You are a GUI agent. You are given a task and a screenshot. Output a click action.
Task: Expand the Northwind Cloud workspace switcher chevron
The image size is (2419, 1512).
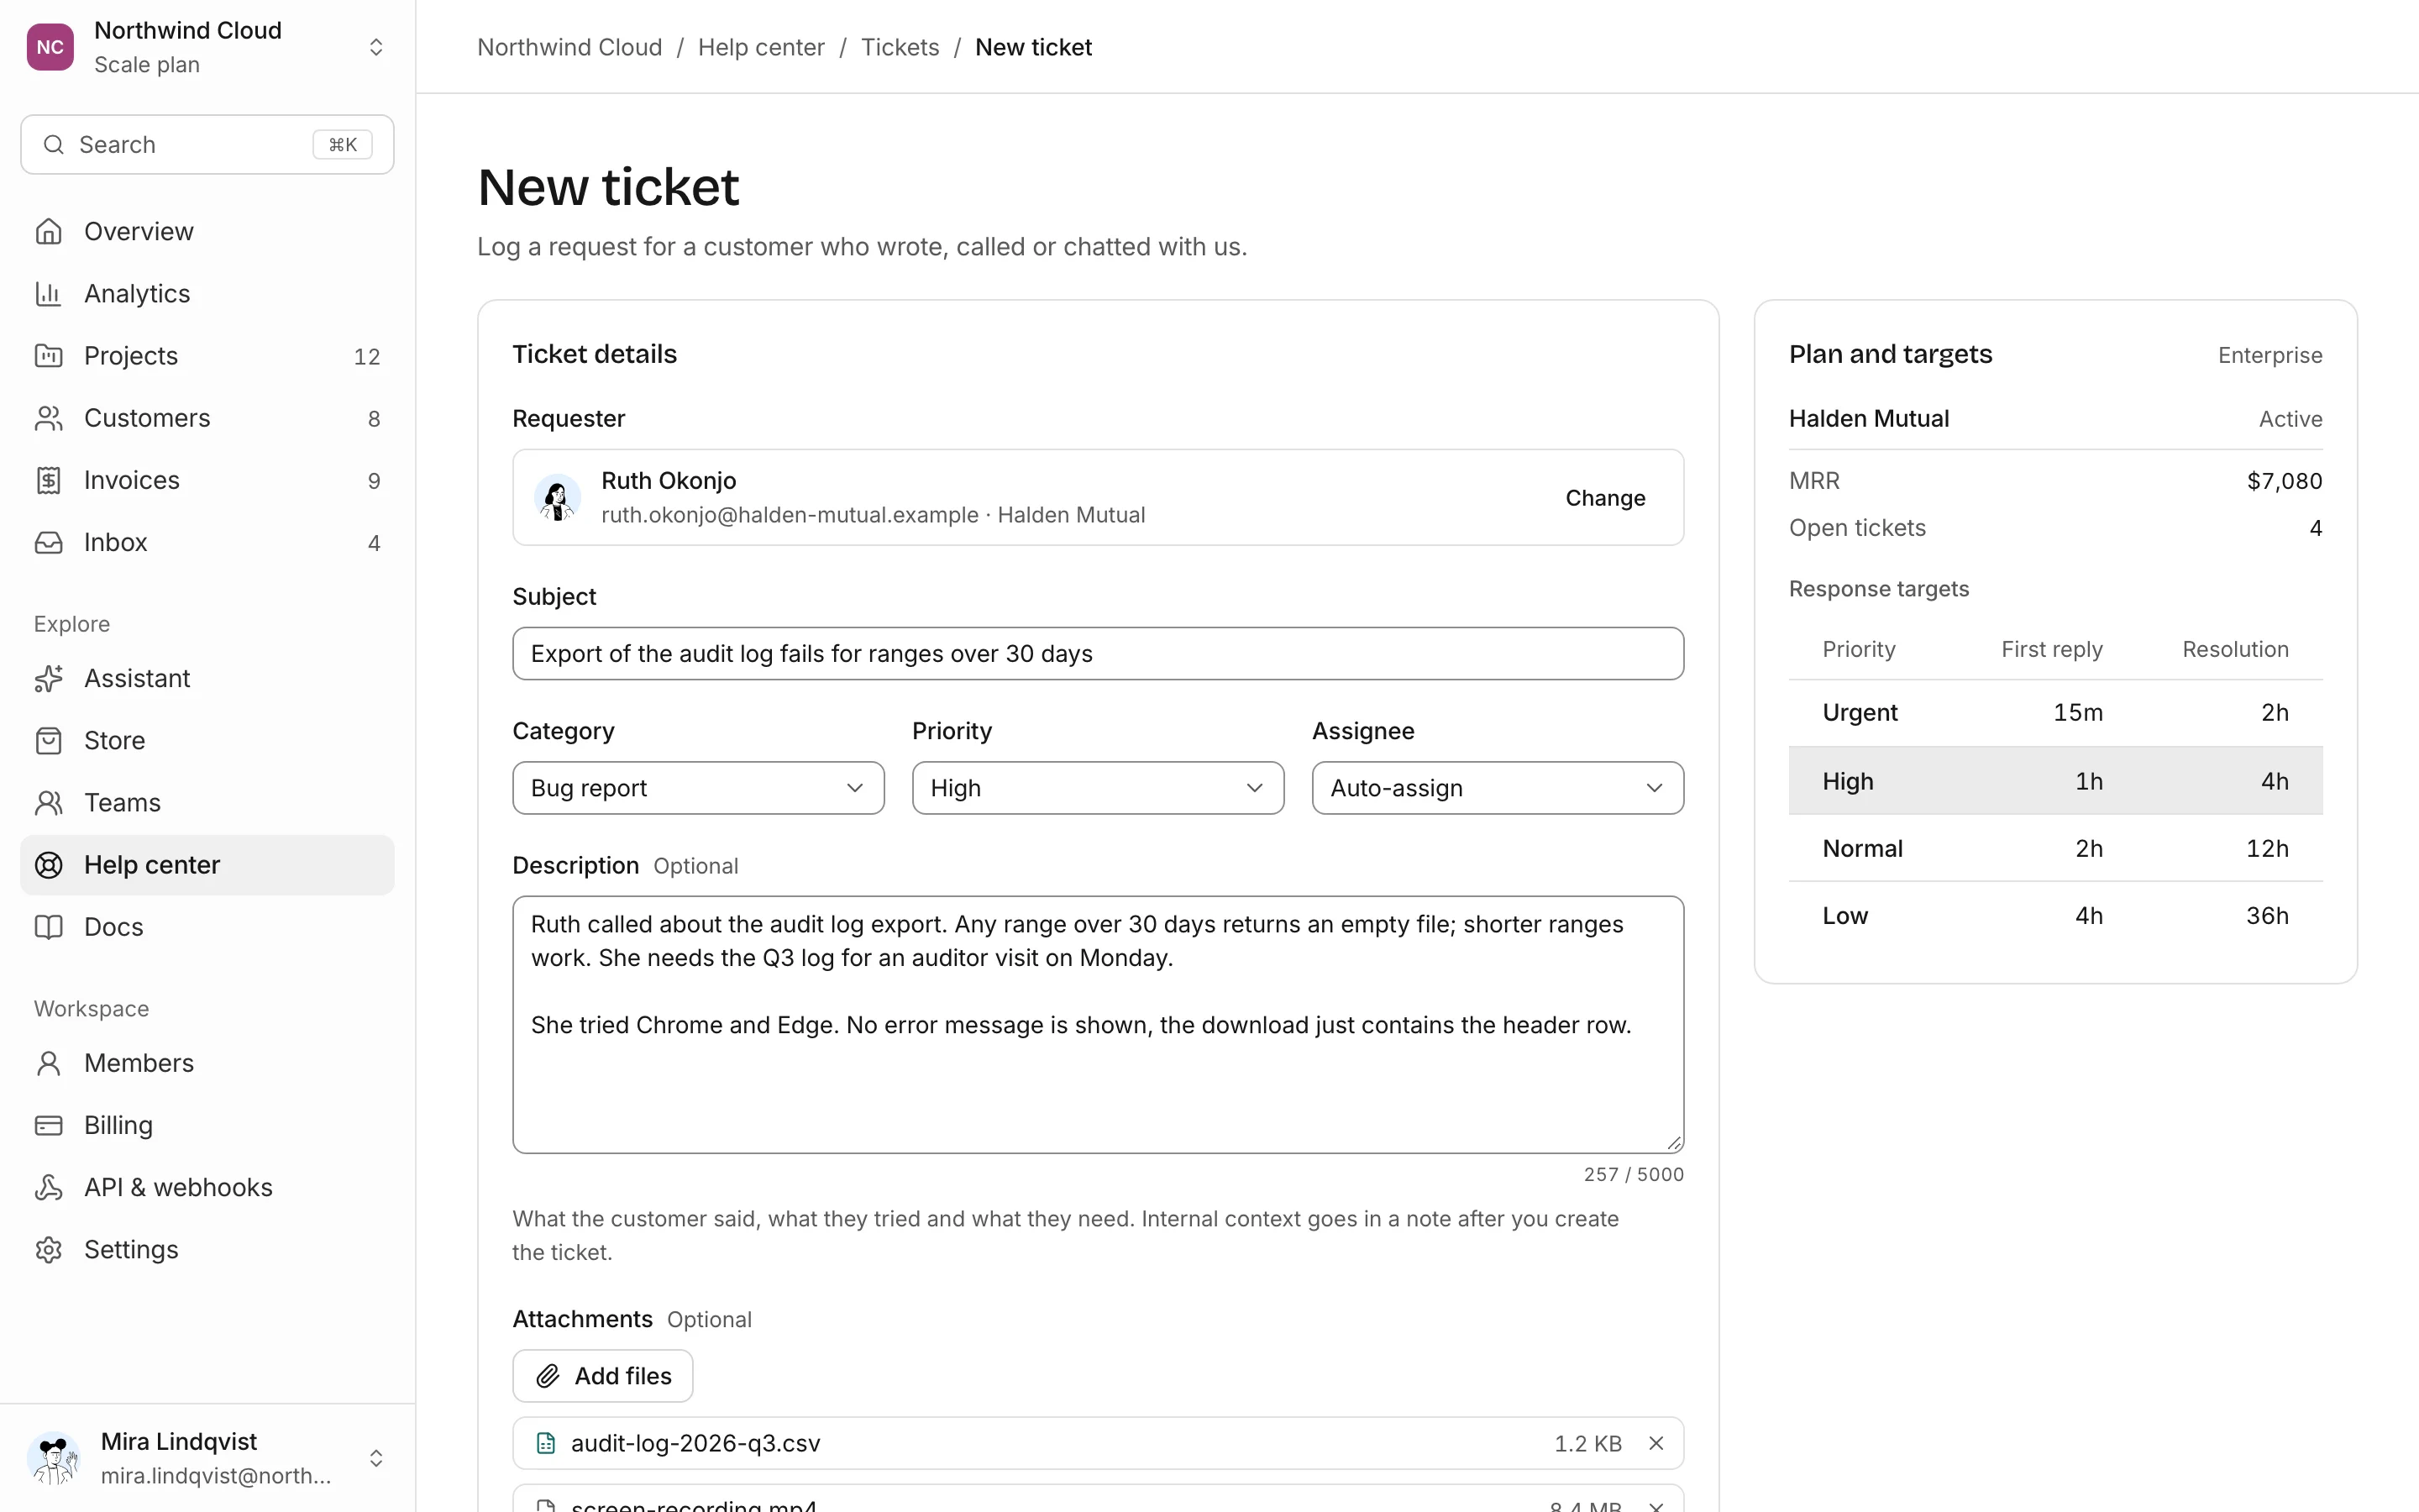click(x=375, y=47)
